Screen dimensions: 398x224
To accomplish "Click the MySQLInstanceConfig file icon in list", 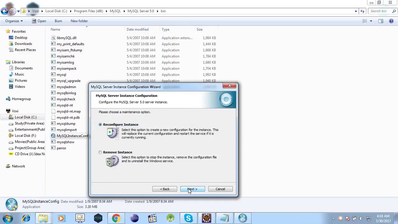I will click(53, 136).
